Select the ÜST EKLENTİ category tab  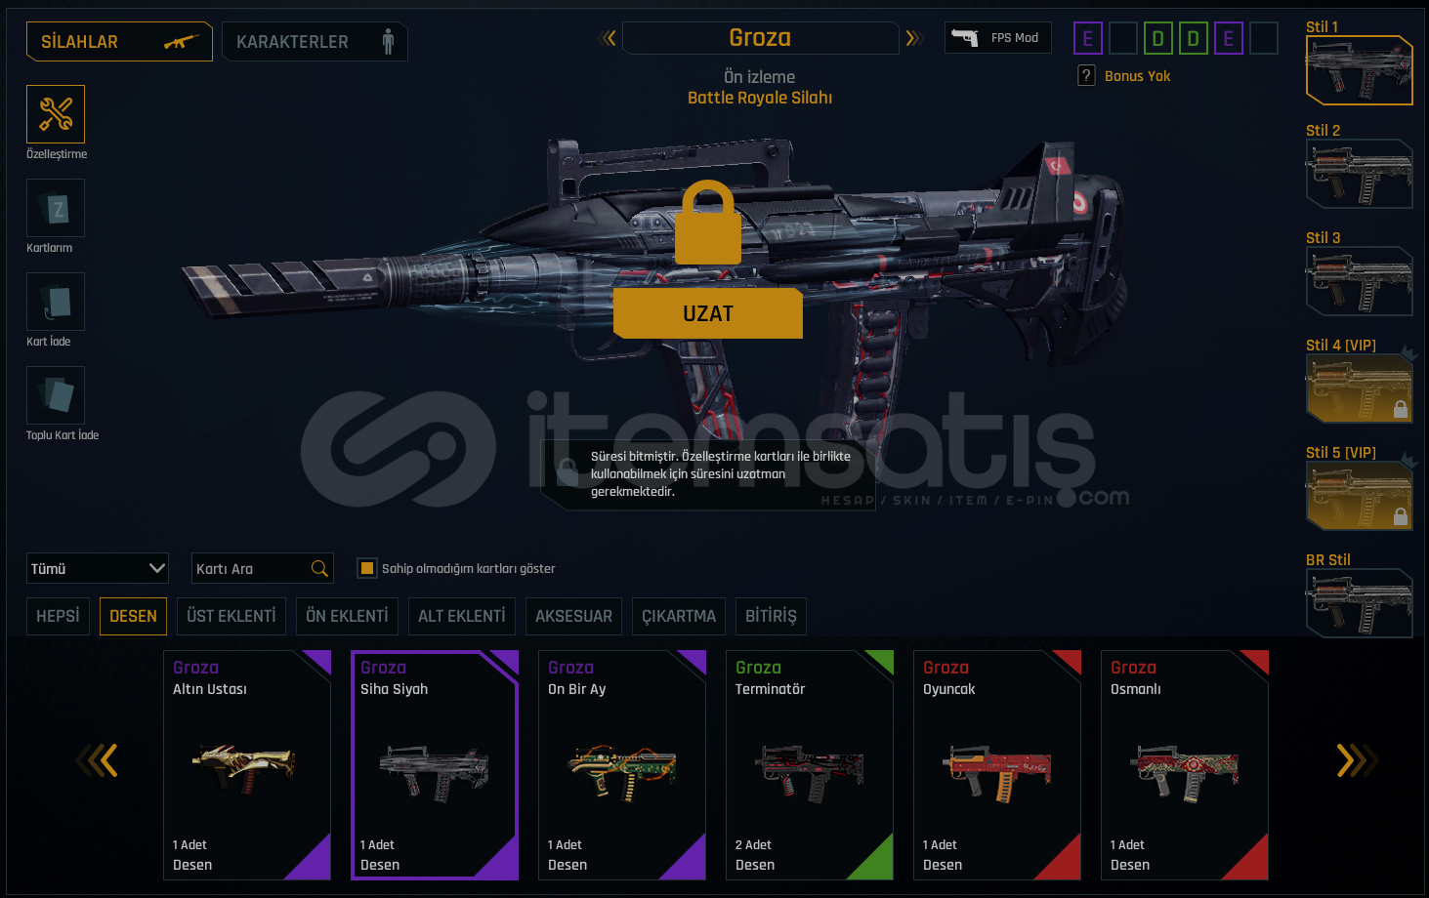click(231, 616)
